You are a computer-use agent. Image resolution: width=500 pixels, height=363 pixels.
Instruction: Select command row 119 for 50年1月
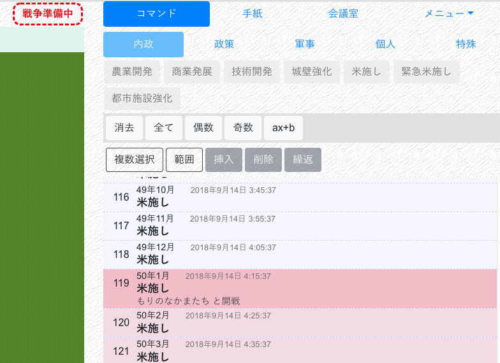(x=300, y=288)
